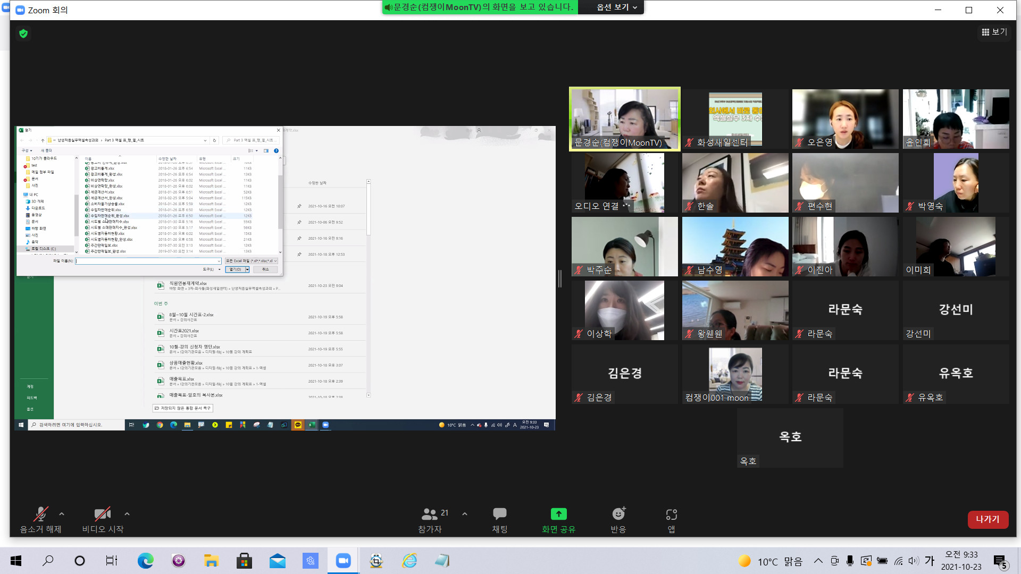Expand audio options arrow beside microphone

pyautogui.click(x=62, y=514)
